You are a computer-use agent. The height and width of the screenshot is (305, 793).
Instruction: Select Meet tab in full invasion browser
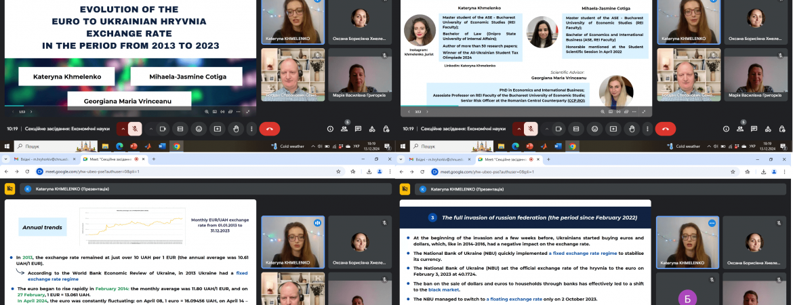[510, 159]
